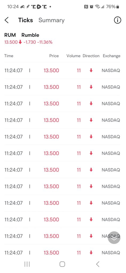Select the Ticks tab
The width and height of the screenshot is (126, 273).
(26, 20)
